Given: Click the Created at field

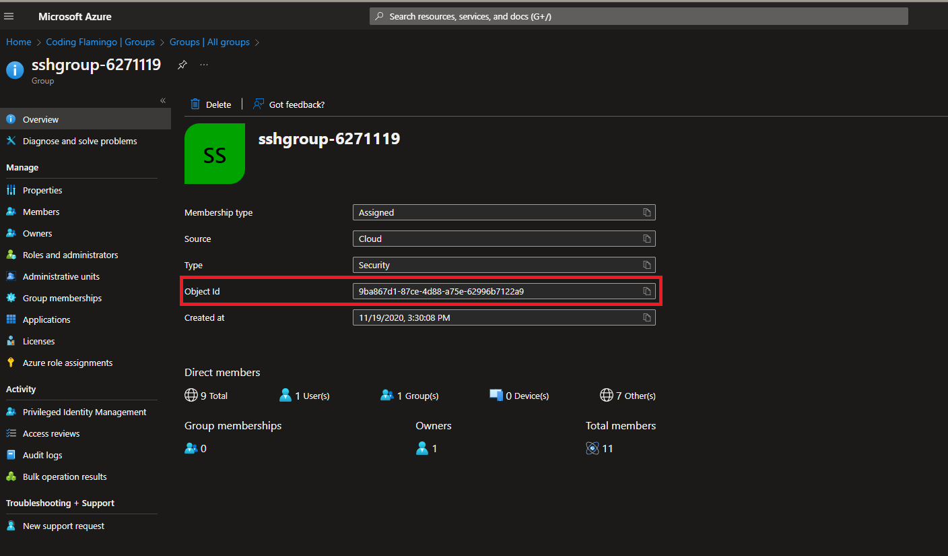Looking at the screenshot, I should click(504, 317).
